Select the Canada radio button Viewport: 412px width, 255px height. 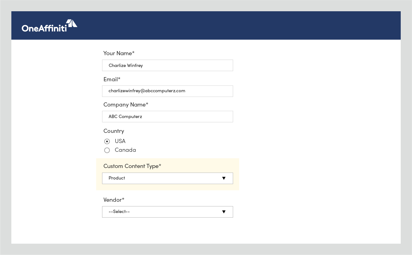[107, 150]
